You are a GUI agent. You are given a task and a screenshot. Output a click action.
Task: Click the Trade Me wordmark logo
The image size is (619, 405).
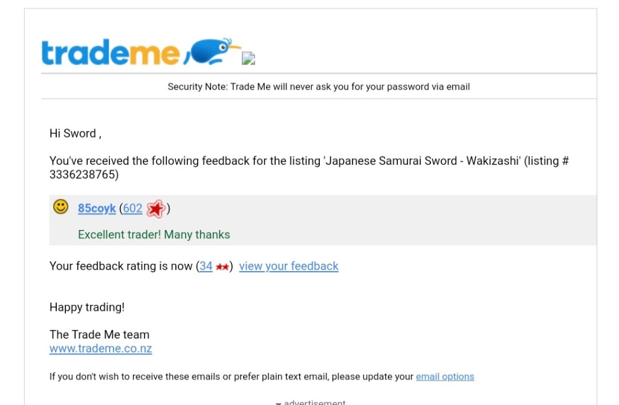111,53
